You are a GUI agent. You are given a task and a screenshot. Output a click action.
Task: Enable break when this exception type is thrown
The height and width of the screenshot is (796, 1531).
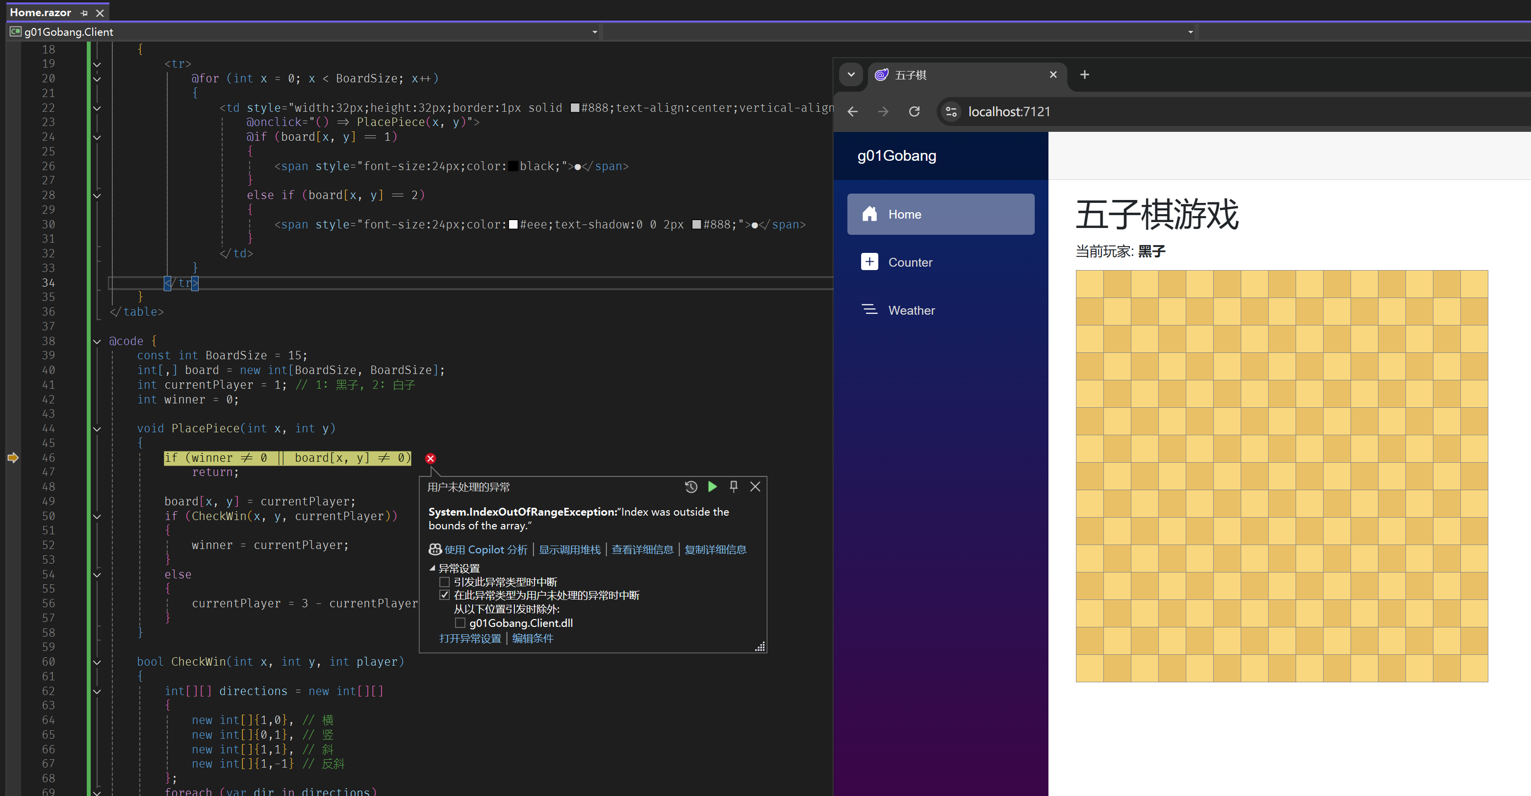click(445, 581)
